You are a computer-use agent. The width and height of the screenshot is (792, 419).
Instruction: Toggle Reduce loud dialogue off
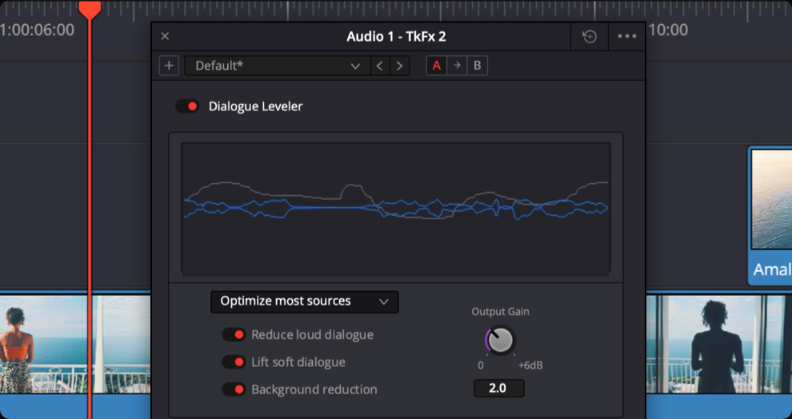(x=234, y=335)
